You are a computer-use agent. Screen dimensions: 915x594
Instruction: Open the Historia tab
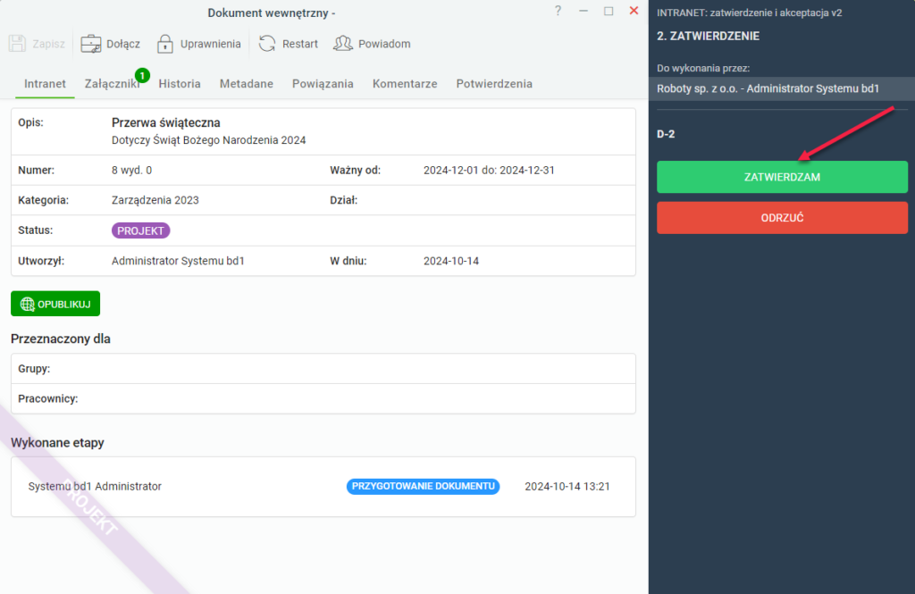(180, 83)
